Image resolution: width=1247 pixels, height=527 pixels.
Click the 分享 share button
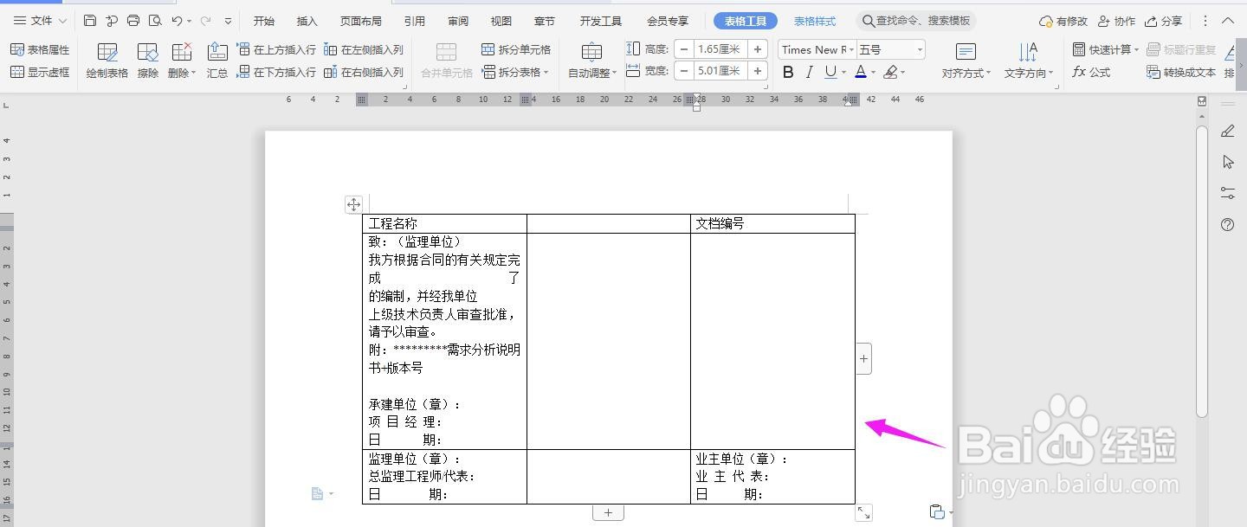pos(1162,20)
